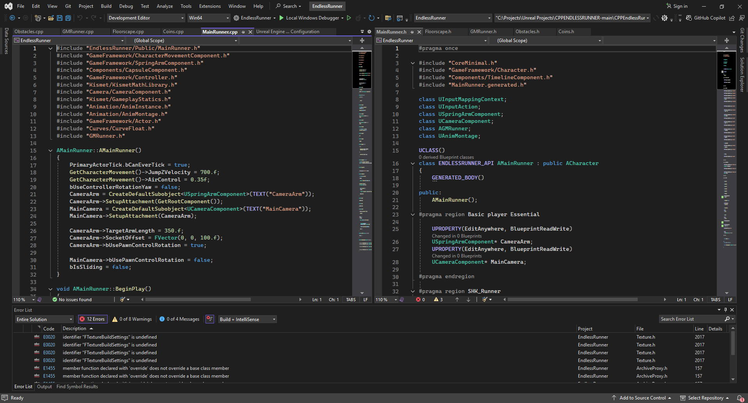Click the code cleanup broom icon

(123, 300)
